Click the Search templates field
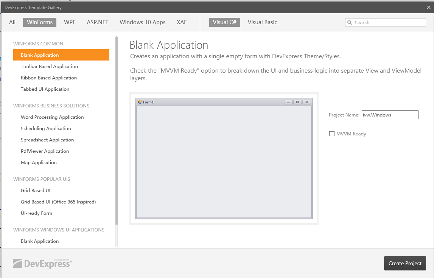434x278 pixels. coord(385,23)
